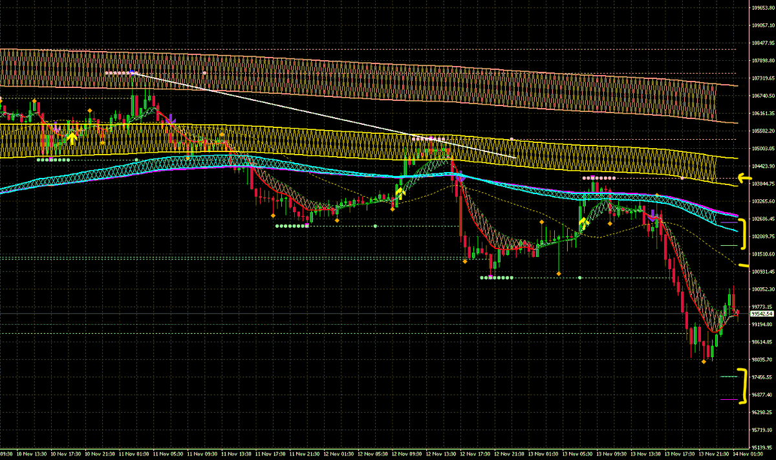The height and width of the screenshot is (460, 776).
Task: Select the current price tag showing 99542.54
Action: (x=760, y=312)
